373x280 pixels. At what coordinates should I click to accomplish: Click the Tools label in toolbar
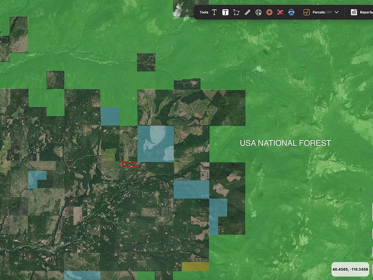[x=204, y=12]
